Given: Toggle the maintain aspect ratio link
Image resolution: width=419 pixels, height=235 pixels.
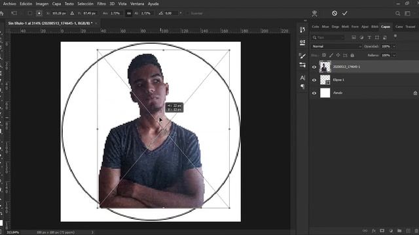Looking at the screenshot, I should pos(129,13).
